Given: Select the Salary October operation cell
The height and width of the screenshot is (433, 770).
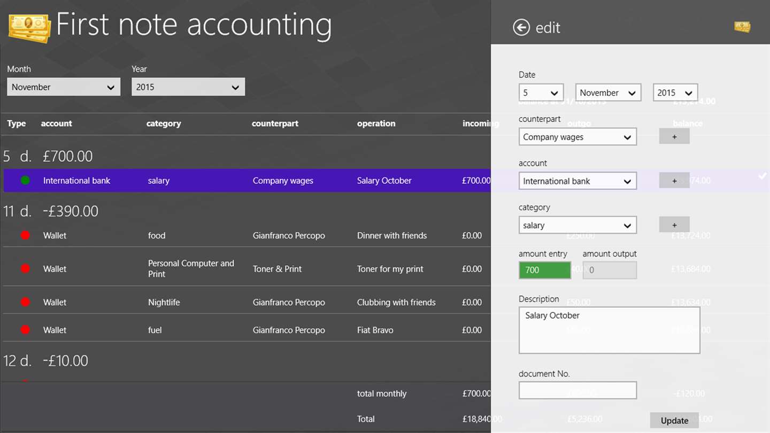Looking at the screenshot, I should pyautogui.click(x=384, y=181).
